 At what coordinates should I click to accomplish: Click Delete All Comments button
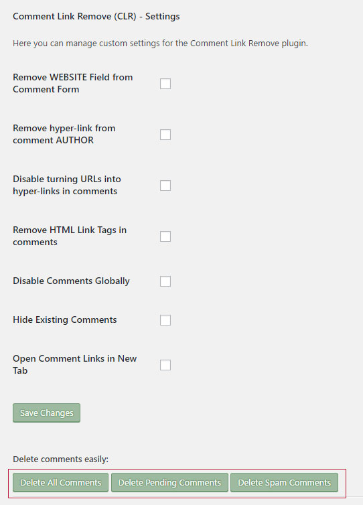pyautogui.click(x=60, y=482)
